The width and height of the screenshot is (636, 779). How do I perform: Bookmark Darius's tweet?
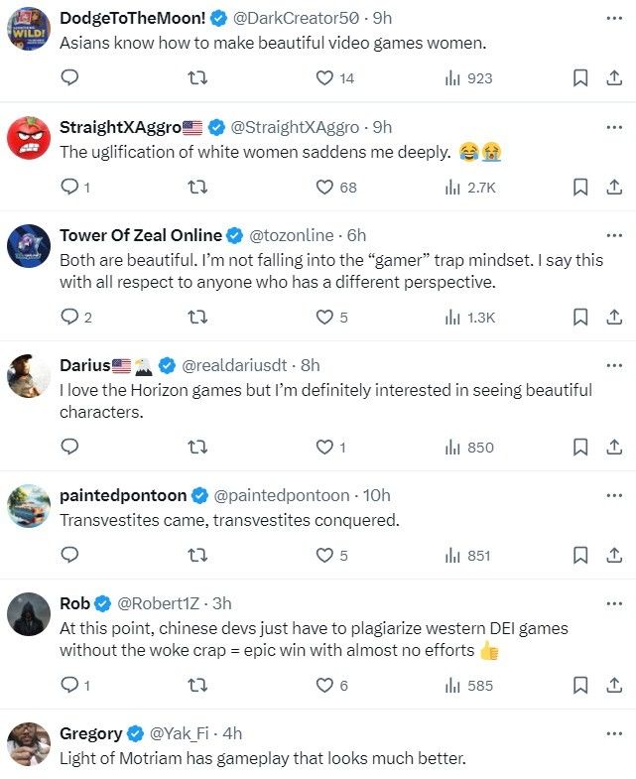[x=581, y=448]
